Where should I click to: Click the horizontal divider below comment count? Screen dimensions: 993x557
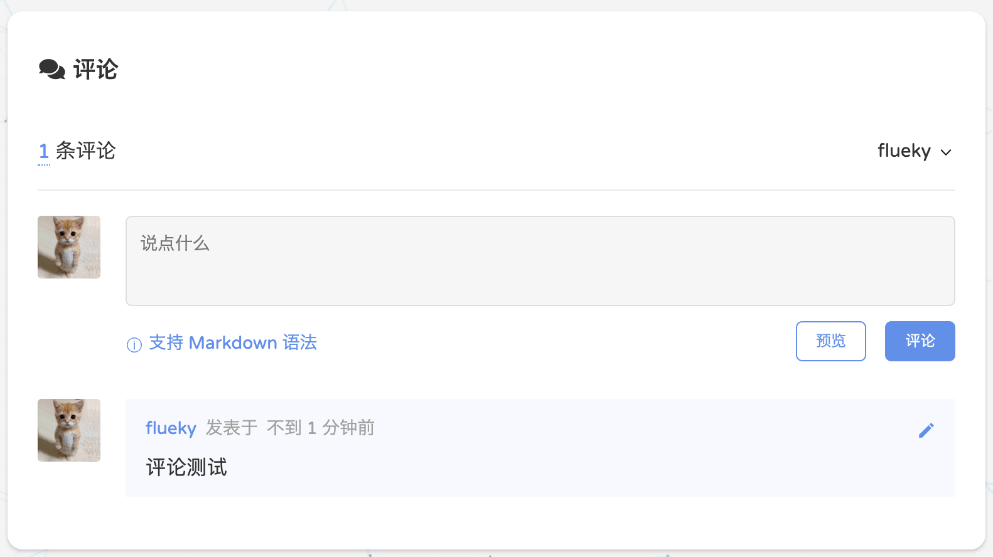tap(496, 189)
